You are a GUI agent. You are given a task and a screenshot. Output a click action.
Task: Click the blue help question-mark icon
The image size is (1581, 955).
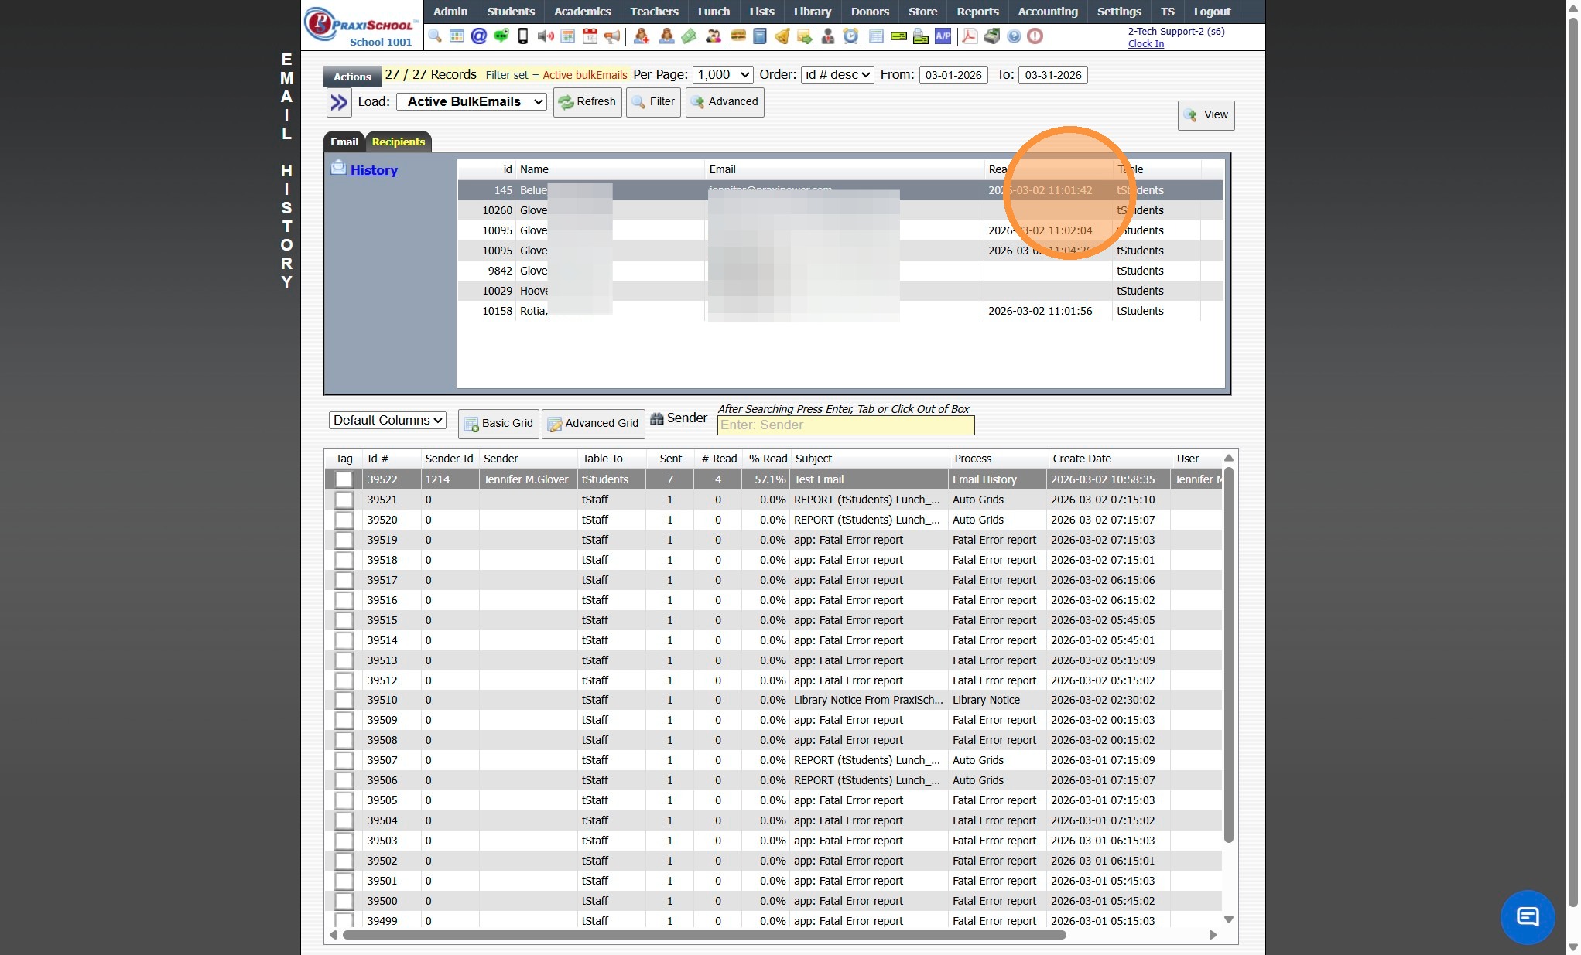tap(1014, 36)
